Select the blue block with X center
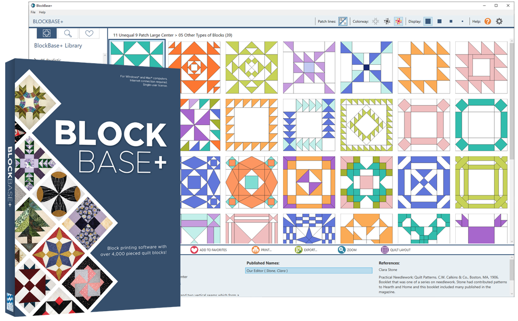The height and width of the screenshot is (321, 518). (x=424, y=183)
